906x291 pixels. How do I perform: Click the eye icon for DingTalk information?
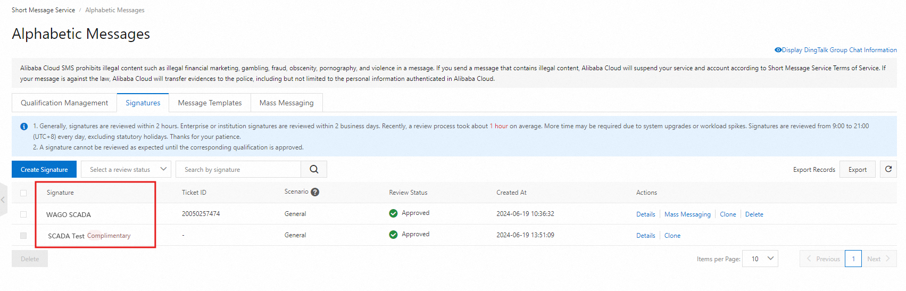coord(778,50)
